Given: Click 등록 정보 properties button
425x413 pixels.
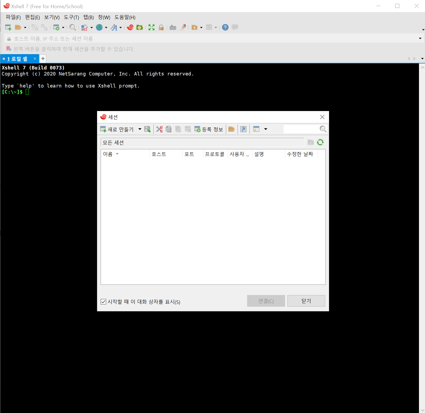Looking at the screenshot, I should tap(209, 129).
